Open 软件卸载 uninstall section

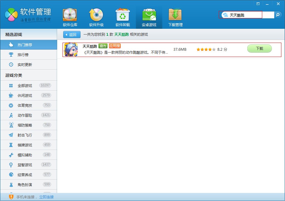click(x=122, y=17)
